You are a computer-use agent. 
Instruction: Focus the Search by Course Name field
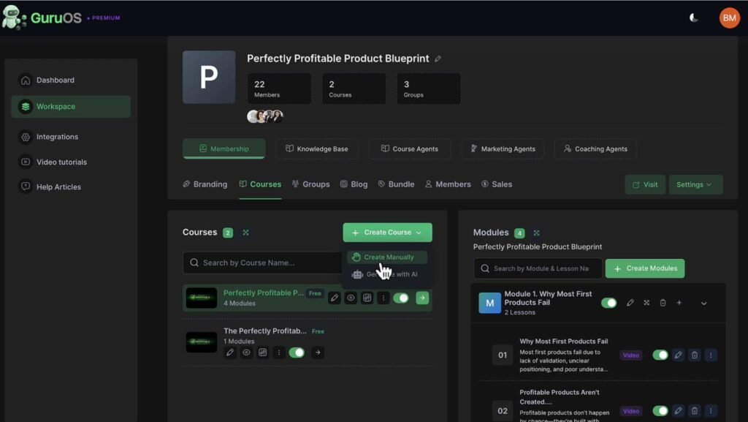262,263
